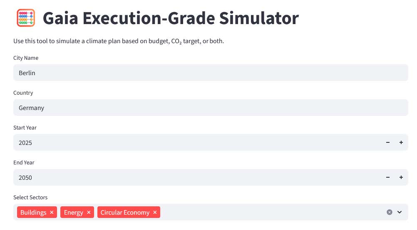Remove the Energy sector tag

[x=89, y=213]
